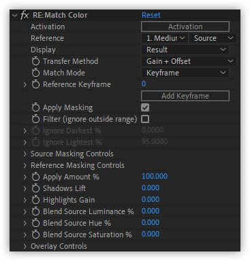Click the Overlay Controls label
The image size is (250, 261).
coord(59,246)
